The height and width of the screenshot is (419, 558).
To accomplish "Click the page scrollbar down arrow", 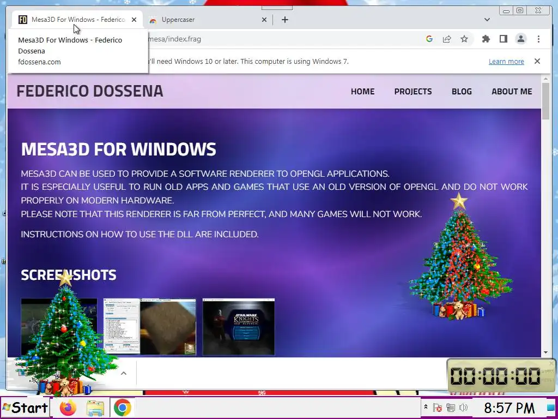I will (545, 352).
